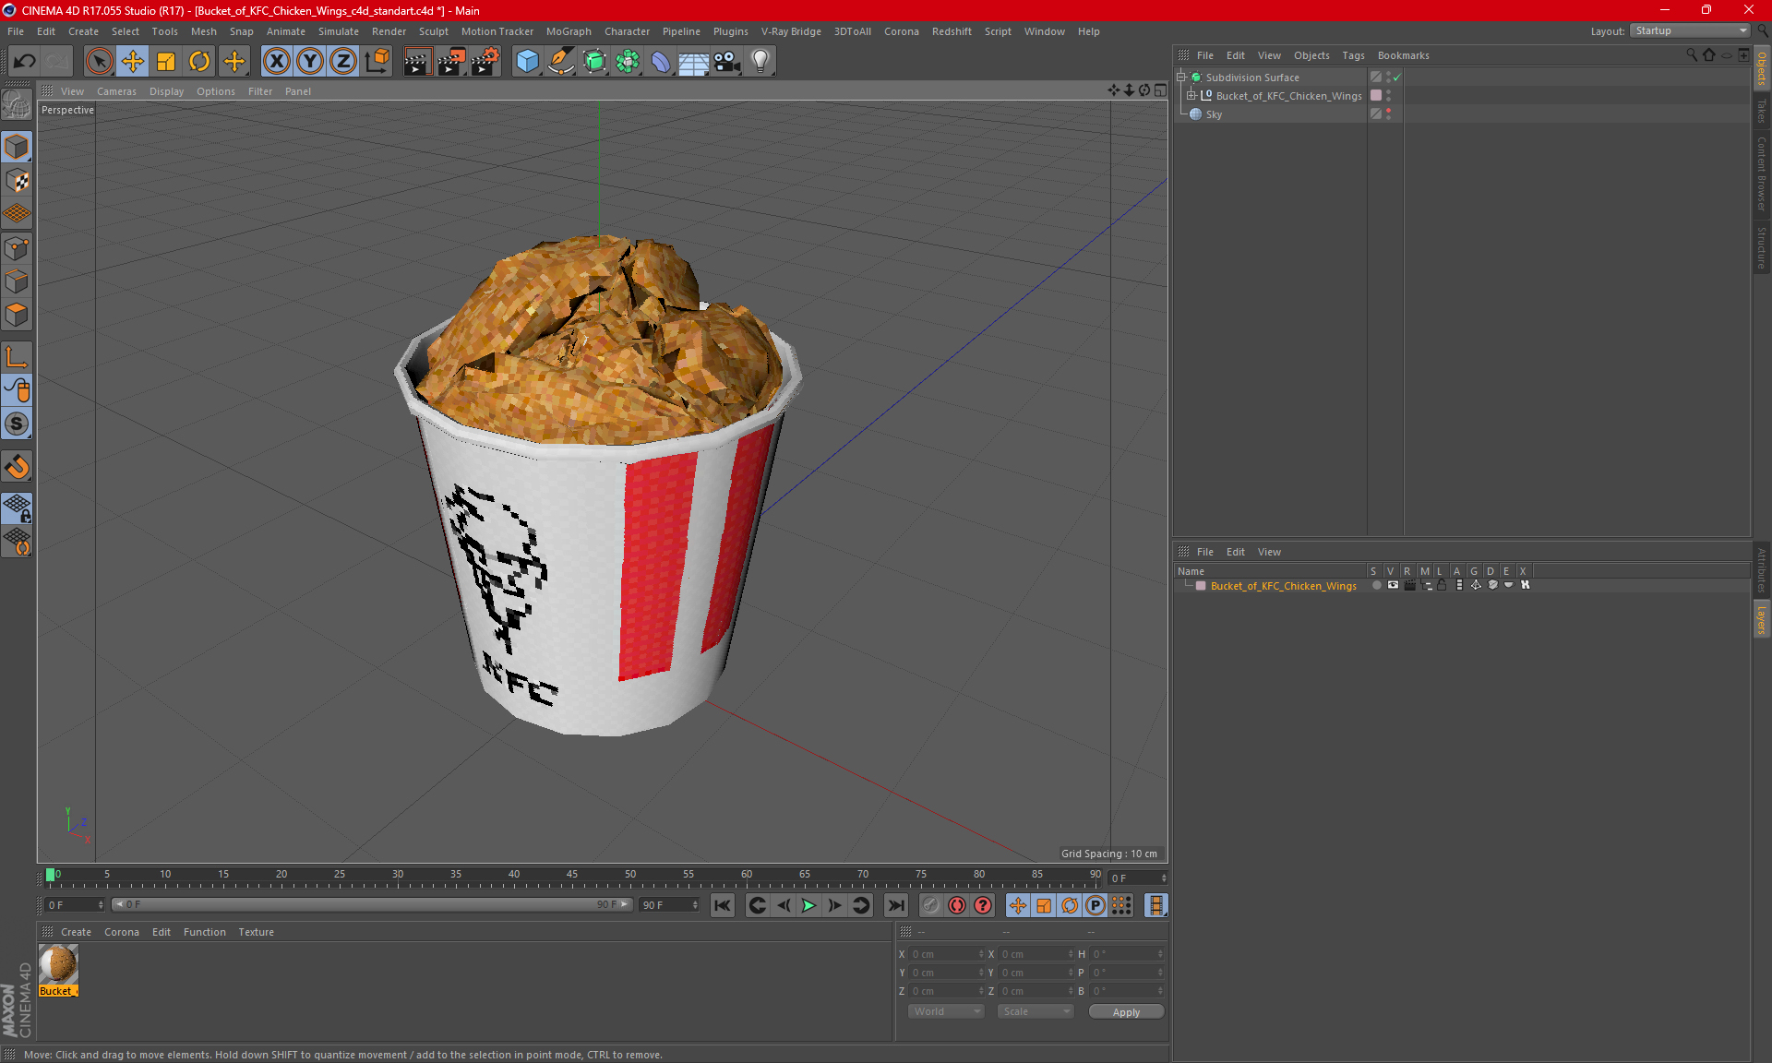Render active view icon
The image size is (1772, 1063).
(417, 62)
